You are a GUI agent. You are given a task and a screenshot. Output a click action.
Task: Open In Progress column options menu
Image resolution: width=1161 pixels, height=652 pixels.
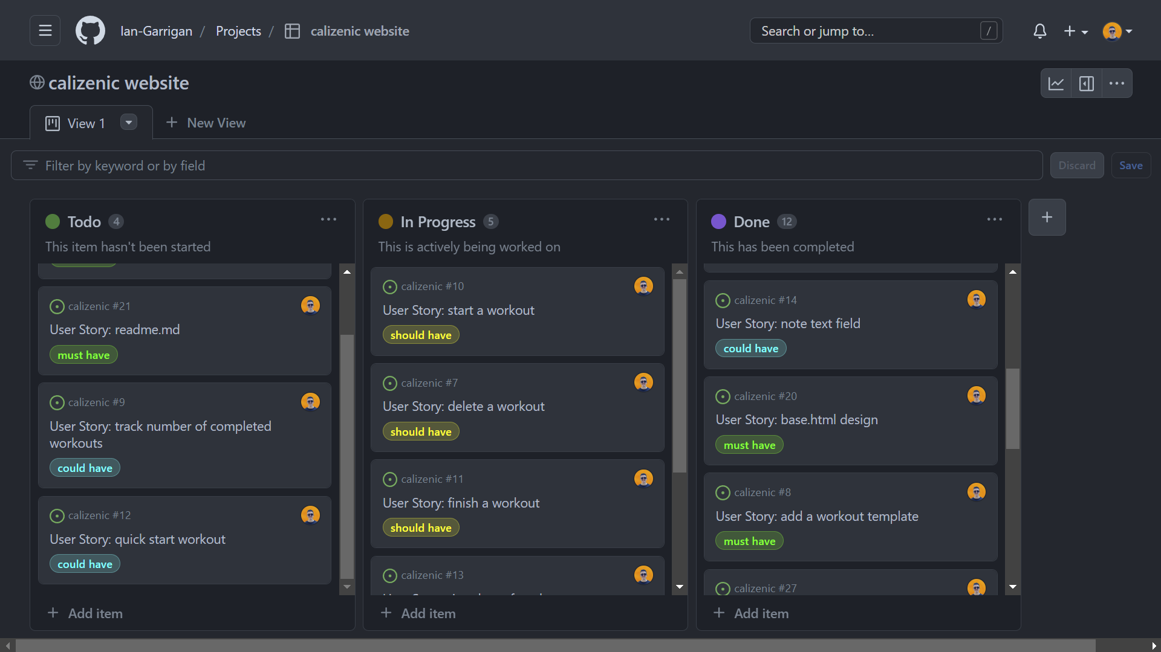pyautogui.click(x=662, y=219)
